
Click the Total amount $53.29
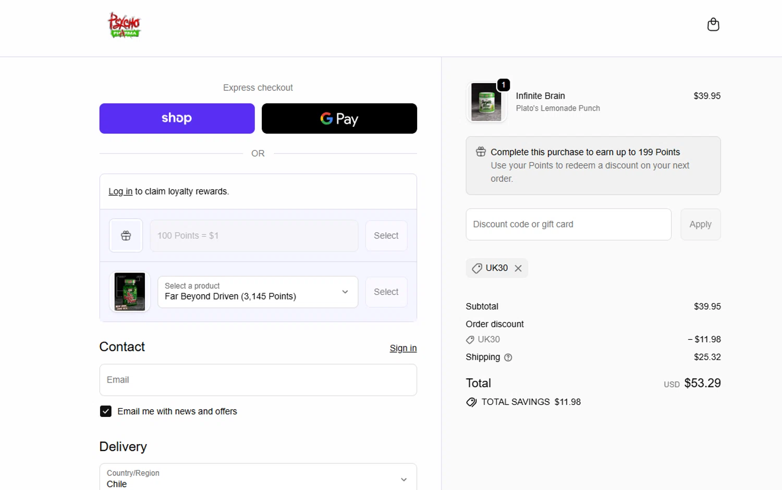click(702, 383)
